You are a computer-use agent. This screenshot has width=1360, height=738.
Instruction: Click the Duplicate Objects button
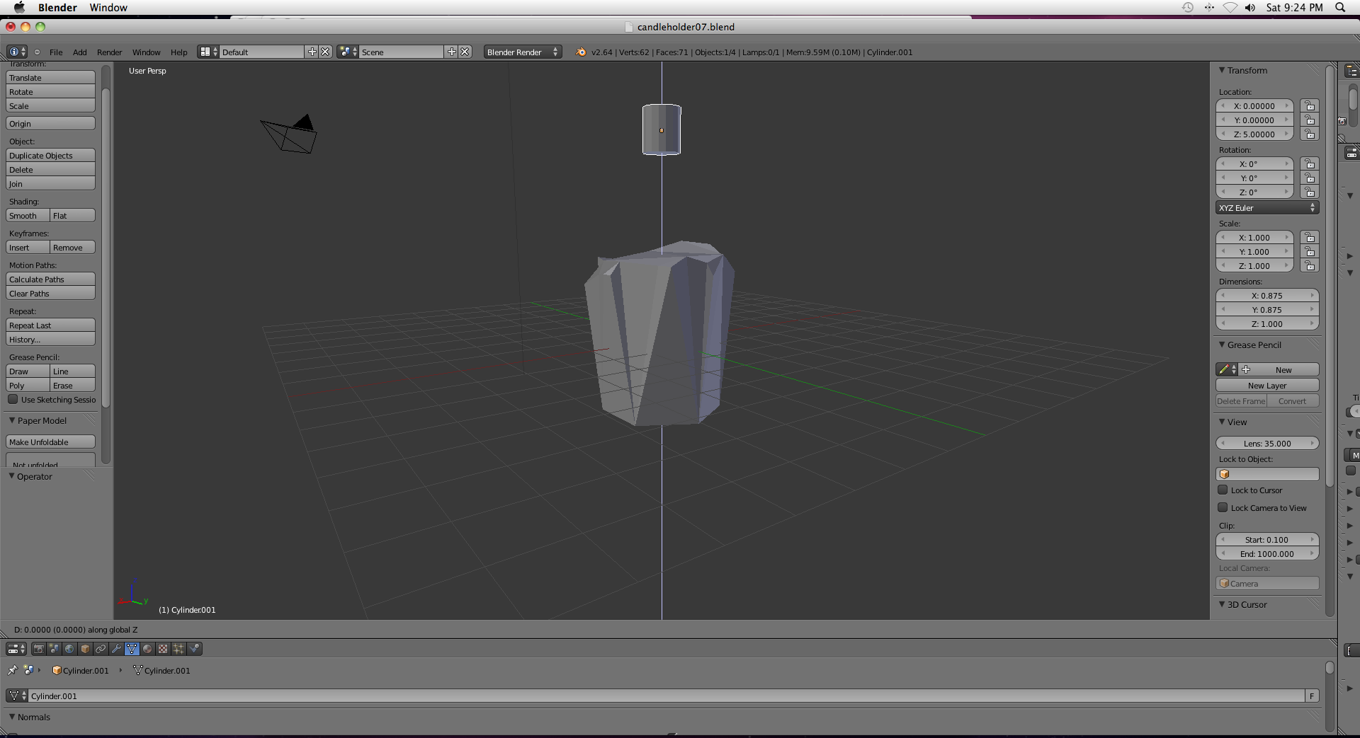click(x=50, y=156)
